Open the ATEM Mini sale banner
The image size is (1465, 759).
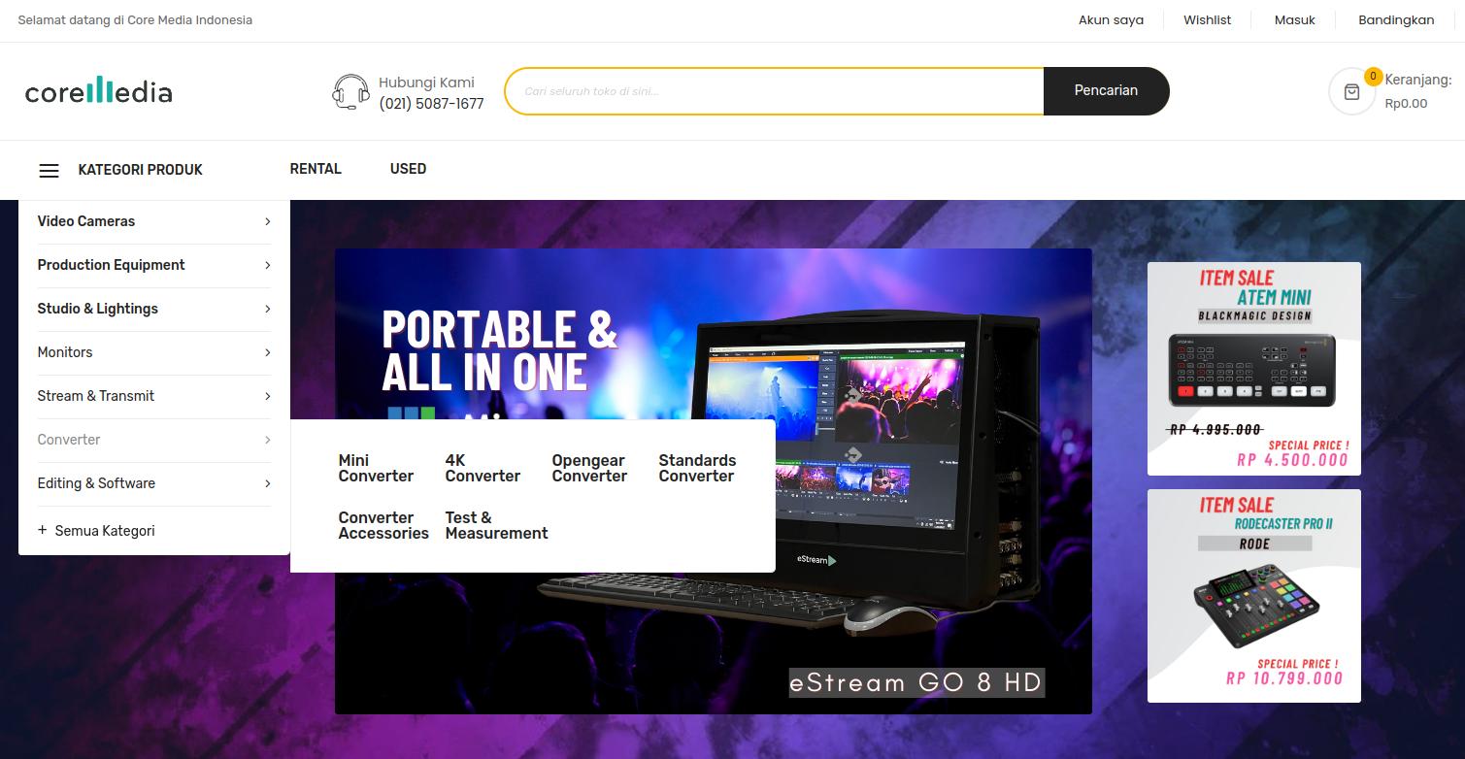[x=1254, y=369]
